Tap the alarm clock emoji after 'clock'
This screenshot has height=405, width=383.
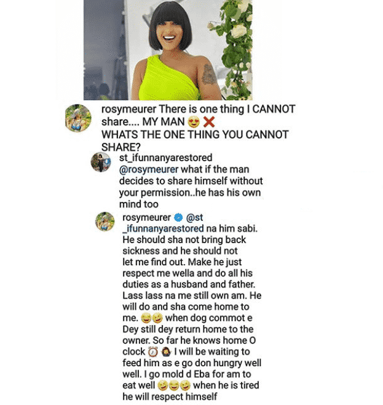(153, 352)
